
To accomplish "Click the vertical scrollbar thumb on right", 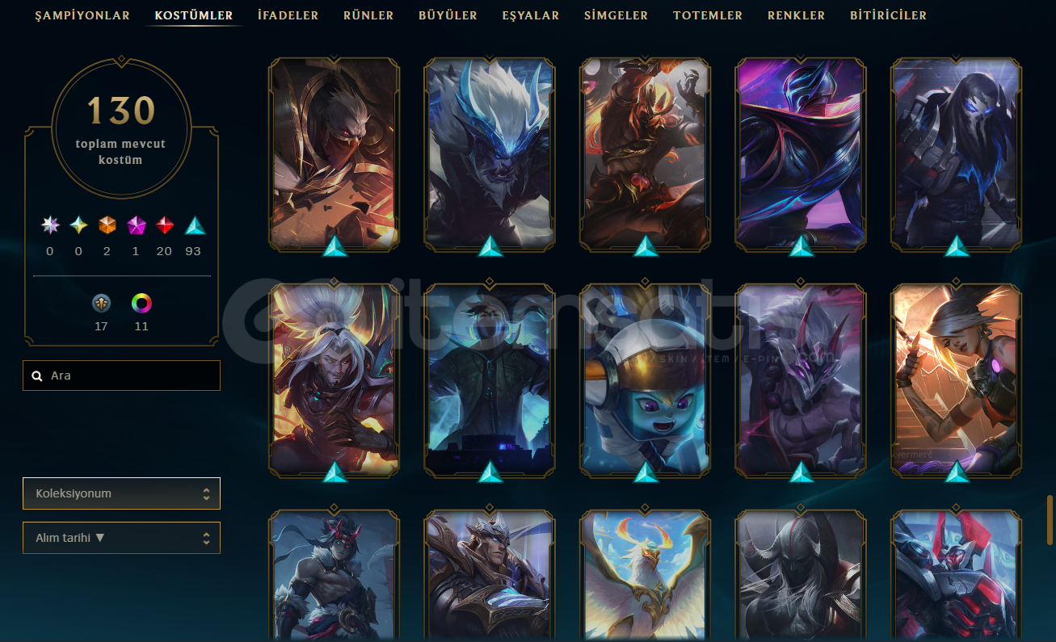I will 1050,519.
